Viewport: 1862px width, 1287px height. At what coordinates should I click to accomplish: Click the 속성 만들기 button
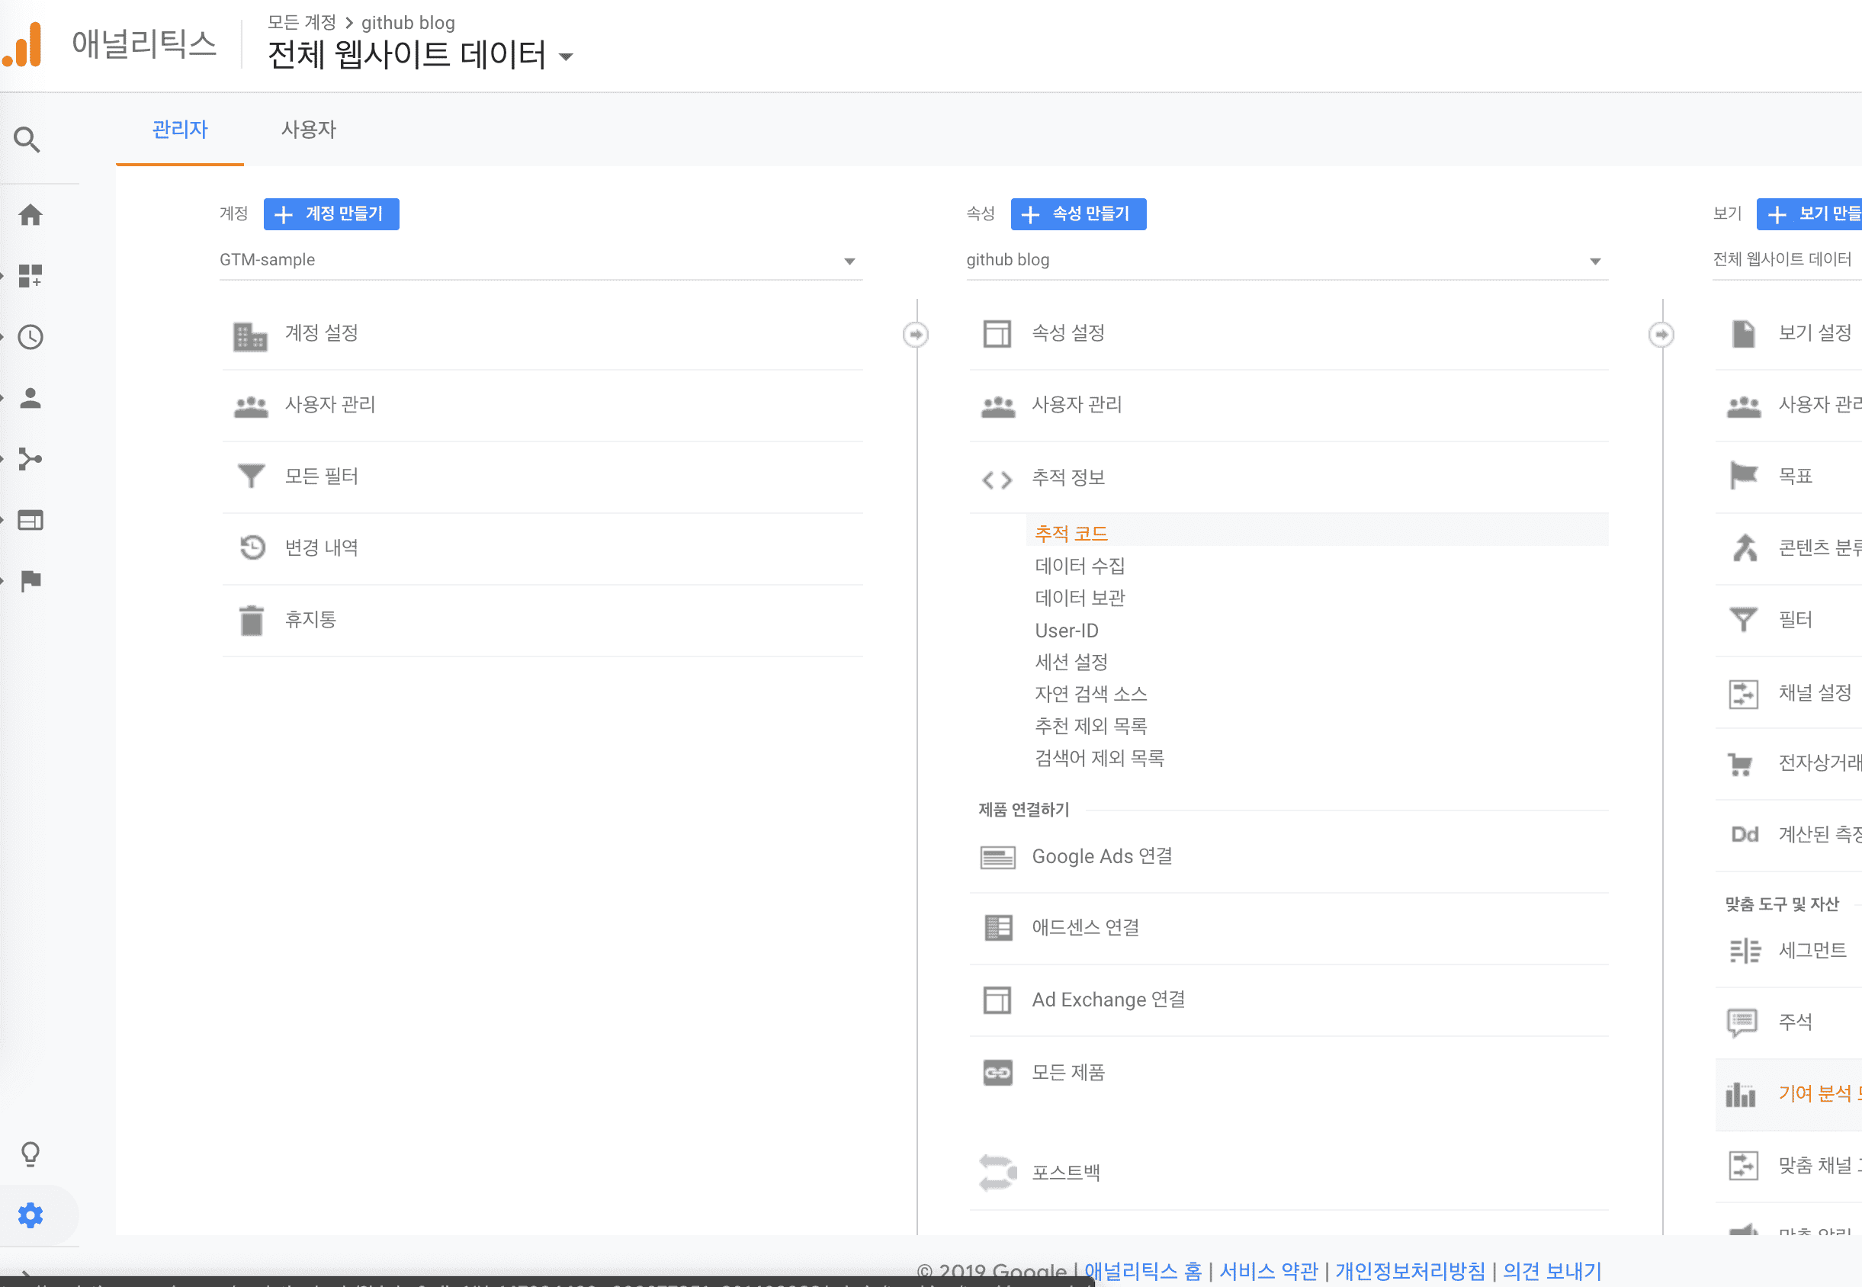click(x=1077, y=213)
